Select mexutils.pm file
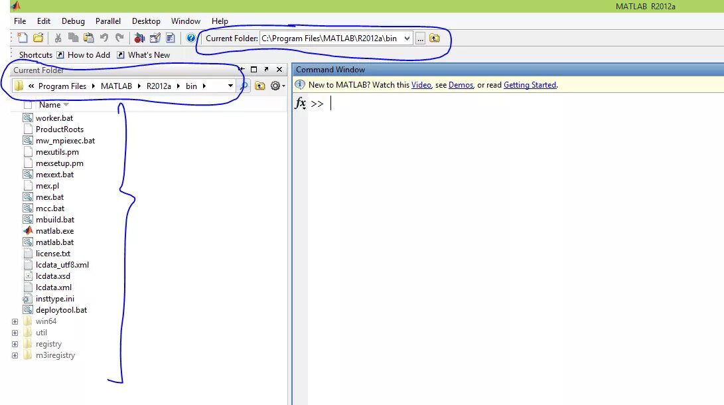 pyautogui.click(x=57, y=152)
